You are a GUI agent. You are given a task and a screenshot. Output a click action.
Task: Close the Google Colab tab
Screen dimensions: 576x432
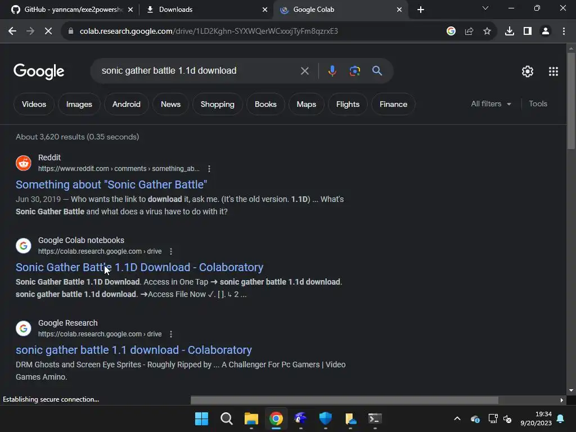click(399, 10)
